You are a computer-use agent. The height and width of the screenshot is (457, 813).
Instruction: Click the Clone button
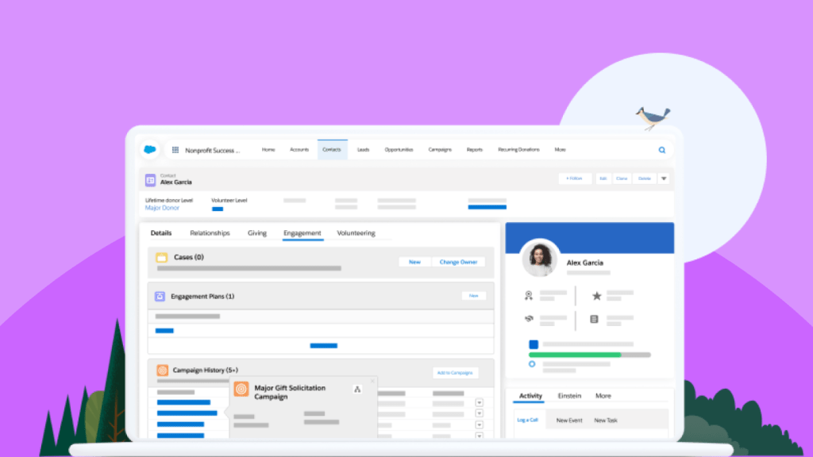point(622,179)
